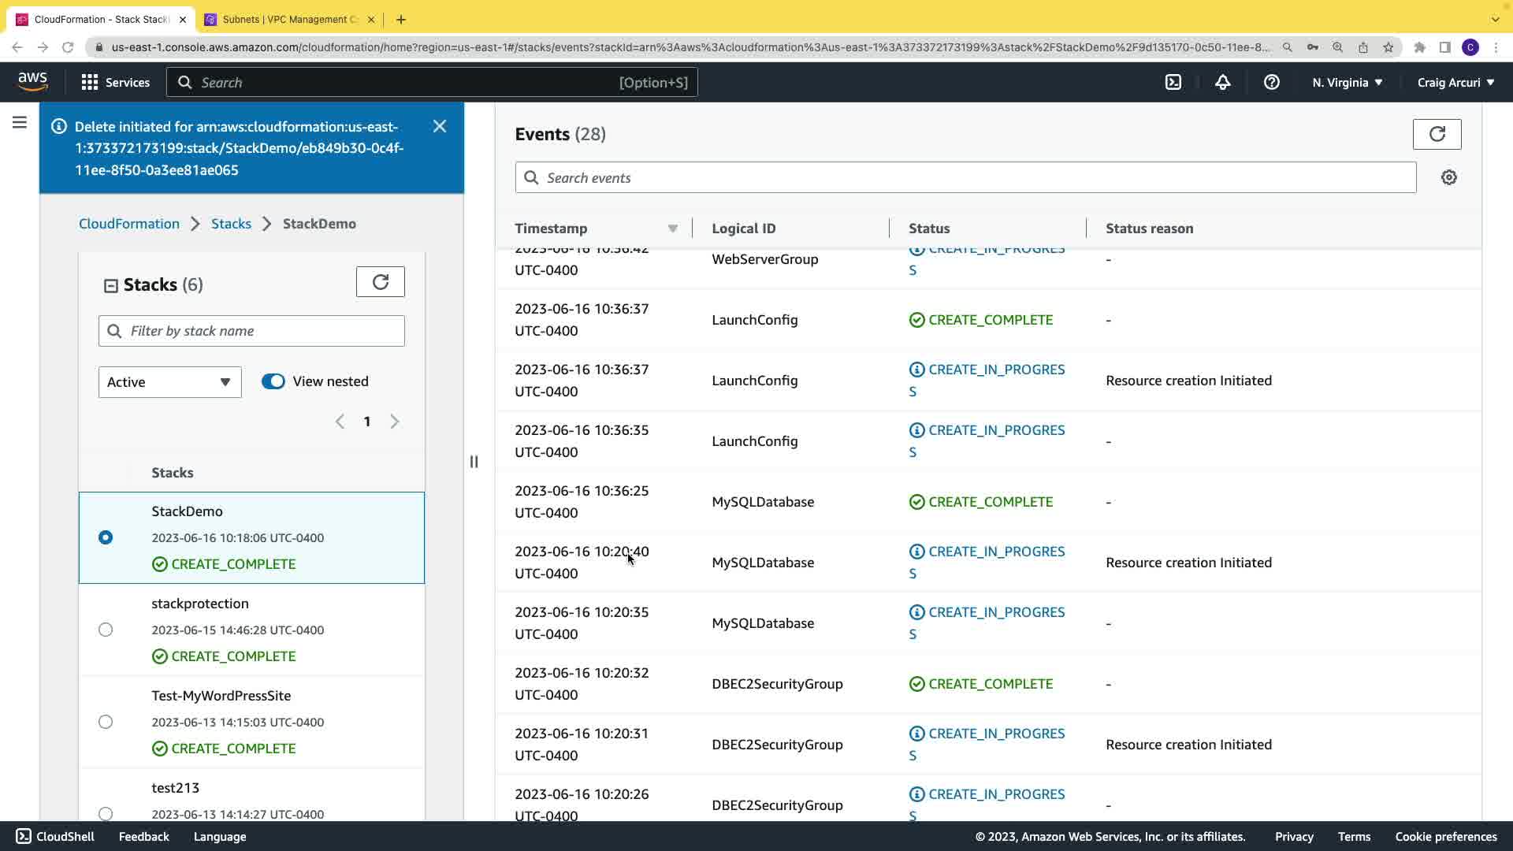Refresh the Events list
This screenshot has height=851, width=1513.
(1437, 134)
